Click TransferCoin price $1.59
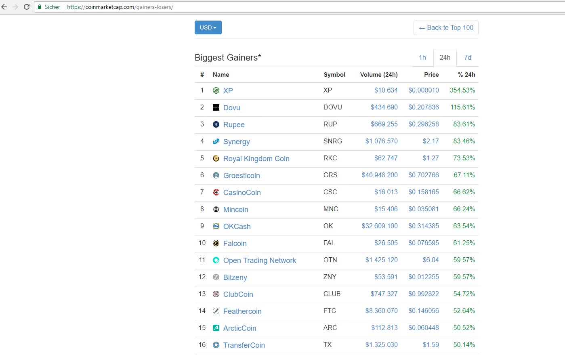 (x=431, y=345)
